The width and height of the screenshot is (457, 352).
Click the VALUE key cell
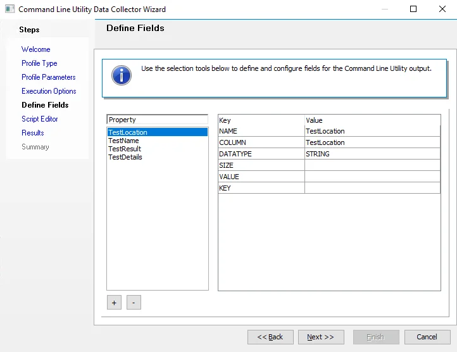click(261, 177)
